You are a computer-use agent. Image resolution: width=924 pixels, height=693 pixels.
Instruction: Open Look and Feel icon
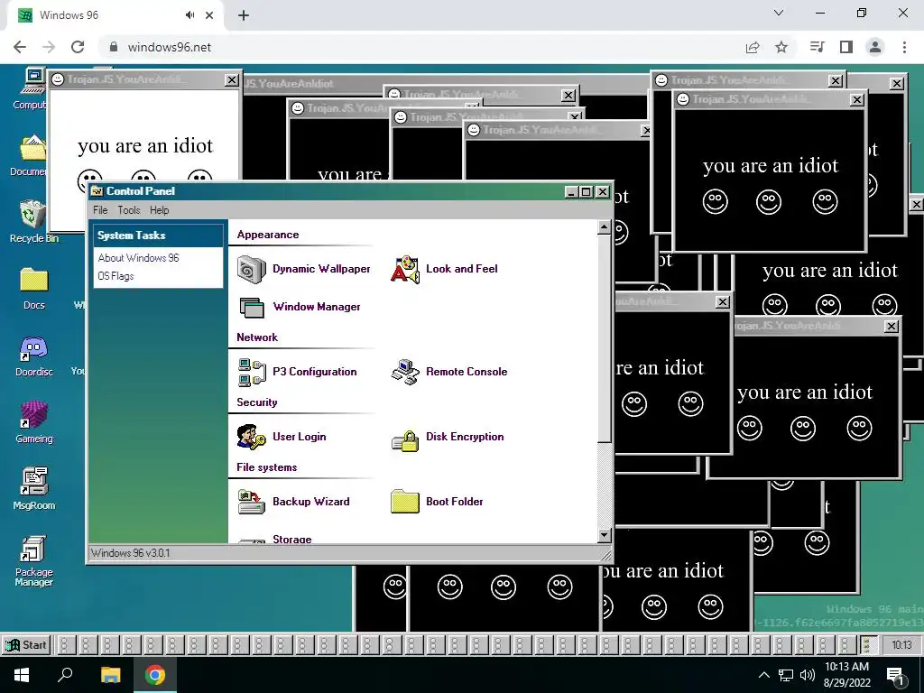[405, 270]
